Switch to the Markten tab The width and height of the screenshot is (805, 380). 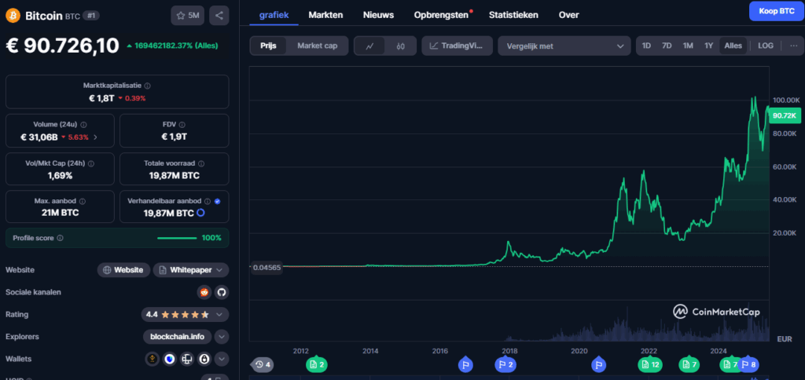click(325, 15)
